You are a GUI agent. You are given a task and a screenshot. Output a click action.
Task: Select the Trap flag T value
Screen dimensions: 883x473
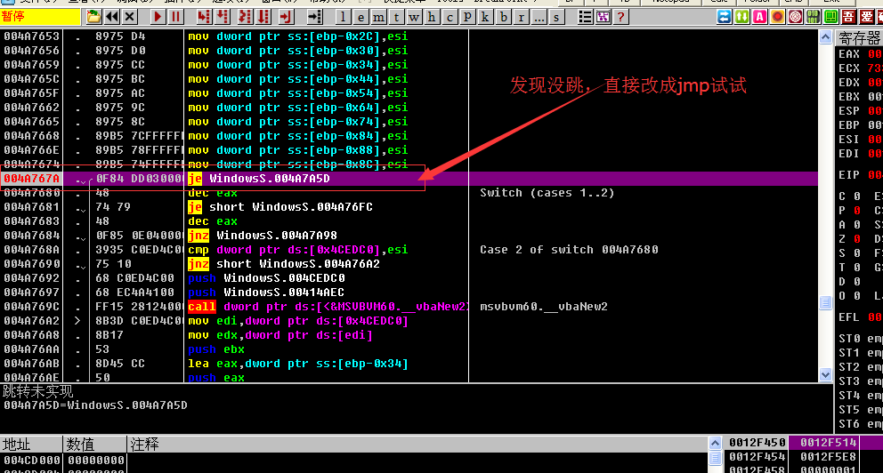pos(856,267)
